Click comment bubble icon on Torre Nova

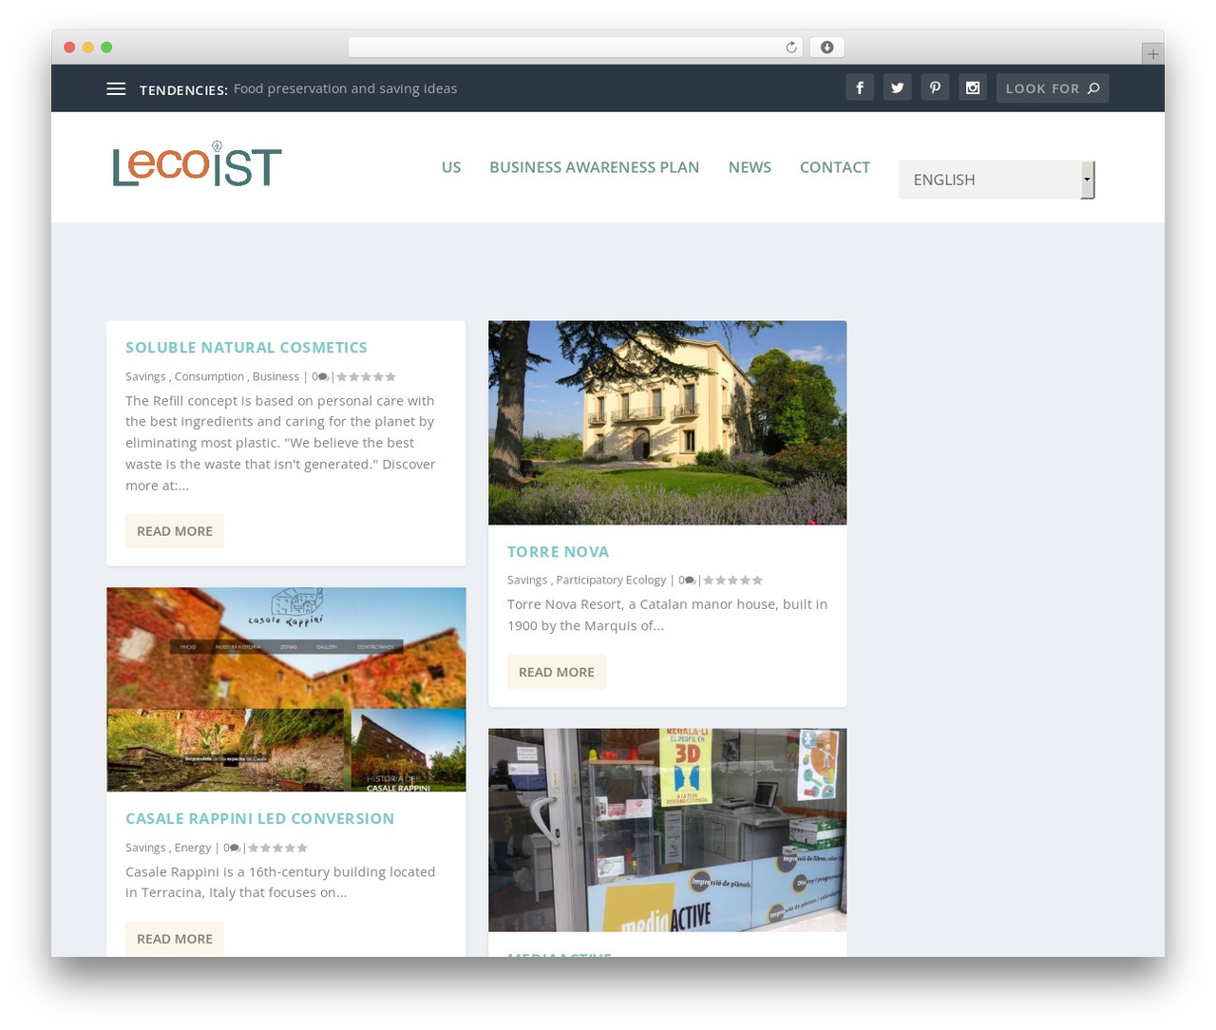click(690, 581)
